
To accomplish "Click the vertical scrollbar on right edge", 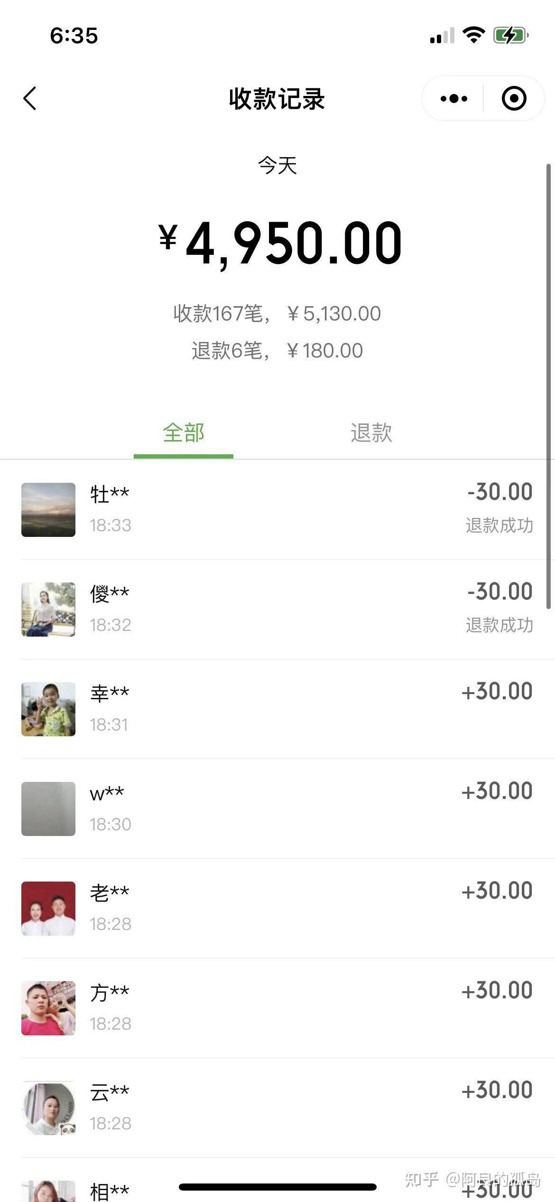I will point(548,385).
